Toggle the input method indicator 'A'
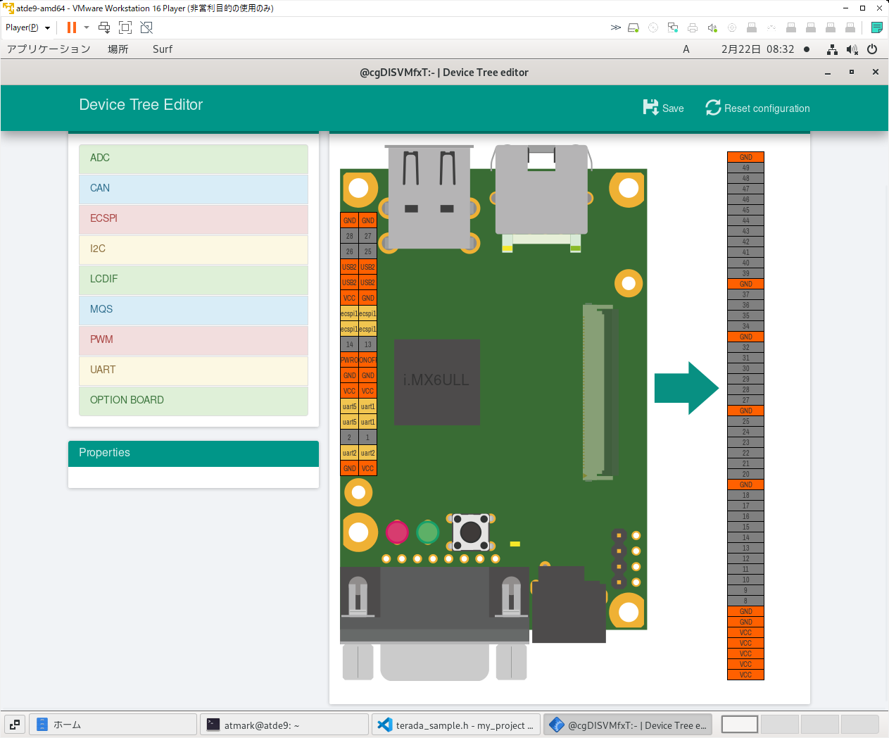Viewport: 889px width, 738px height. coord(686,49)
